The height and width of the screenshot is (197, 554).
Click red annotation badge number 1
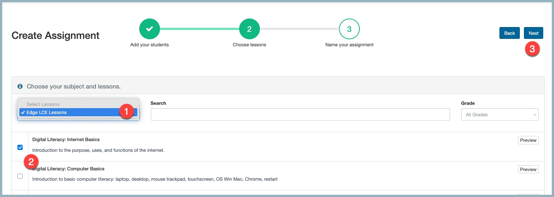point(126,111)
